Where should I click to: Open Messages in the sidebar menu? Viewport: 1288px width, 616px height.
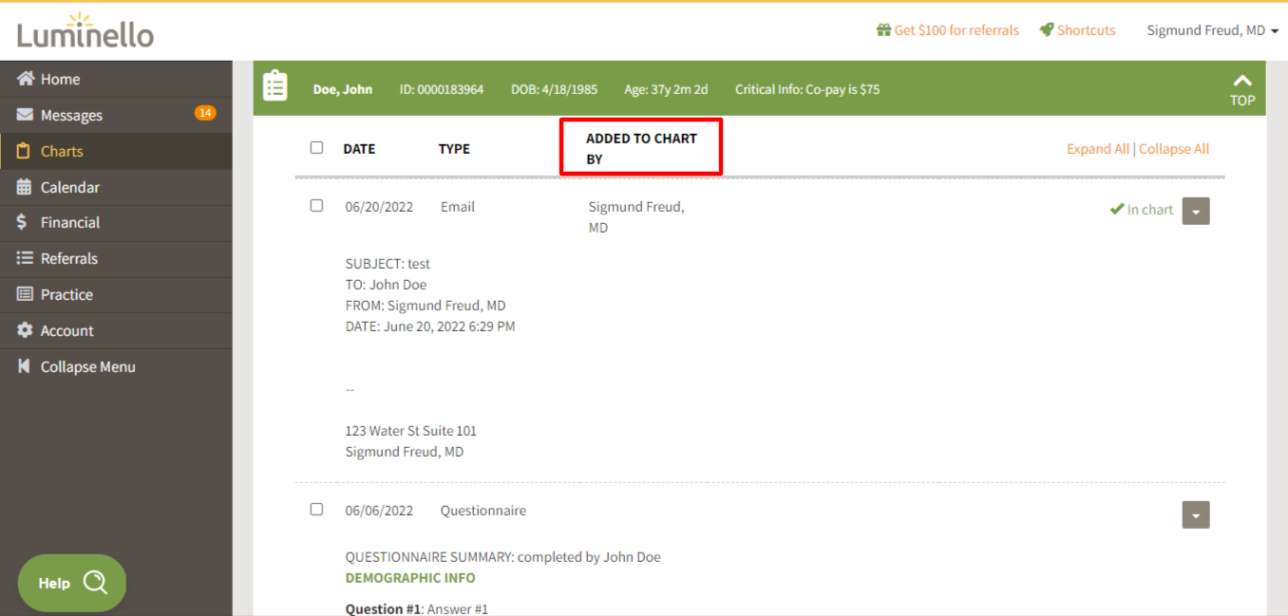[x=116, y=115]
